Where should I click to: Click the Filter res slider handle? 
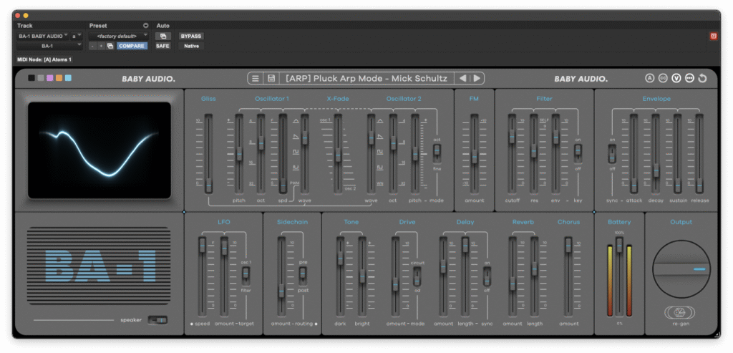pyautogui.click(x=533, y=150)
